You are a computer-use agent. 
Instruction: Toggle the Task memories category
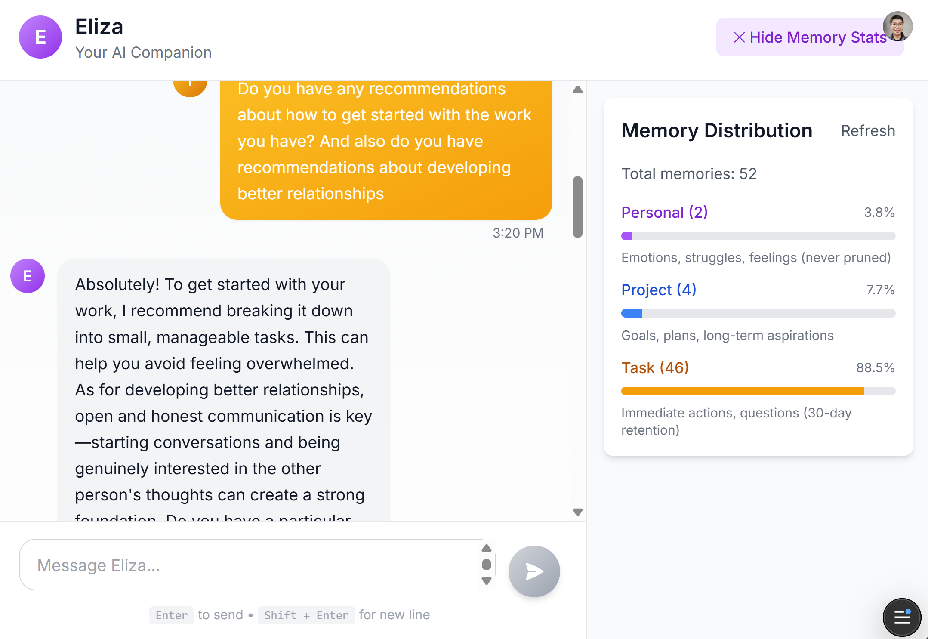coord(655,367)
